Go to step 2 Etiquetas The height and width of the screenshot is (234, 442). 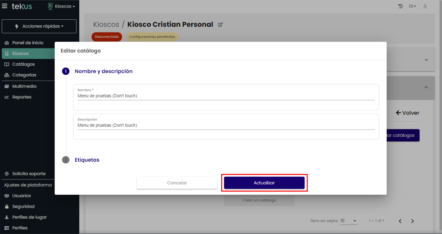(x=87, y=160)
